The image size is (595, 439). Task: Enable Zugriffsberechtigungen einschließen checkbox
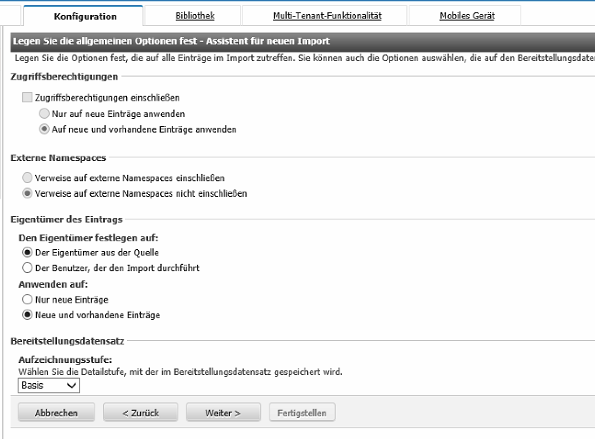point(27,97)
